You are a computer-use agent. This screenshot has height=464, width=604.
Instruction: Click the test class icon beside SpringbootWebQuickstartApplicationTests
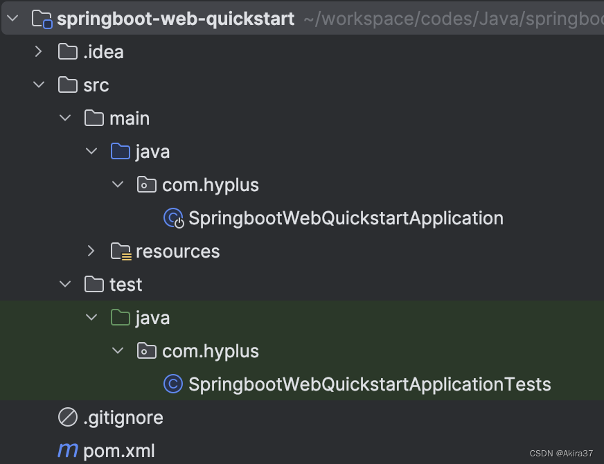(172, 384)
